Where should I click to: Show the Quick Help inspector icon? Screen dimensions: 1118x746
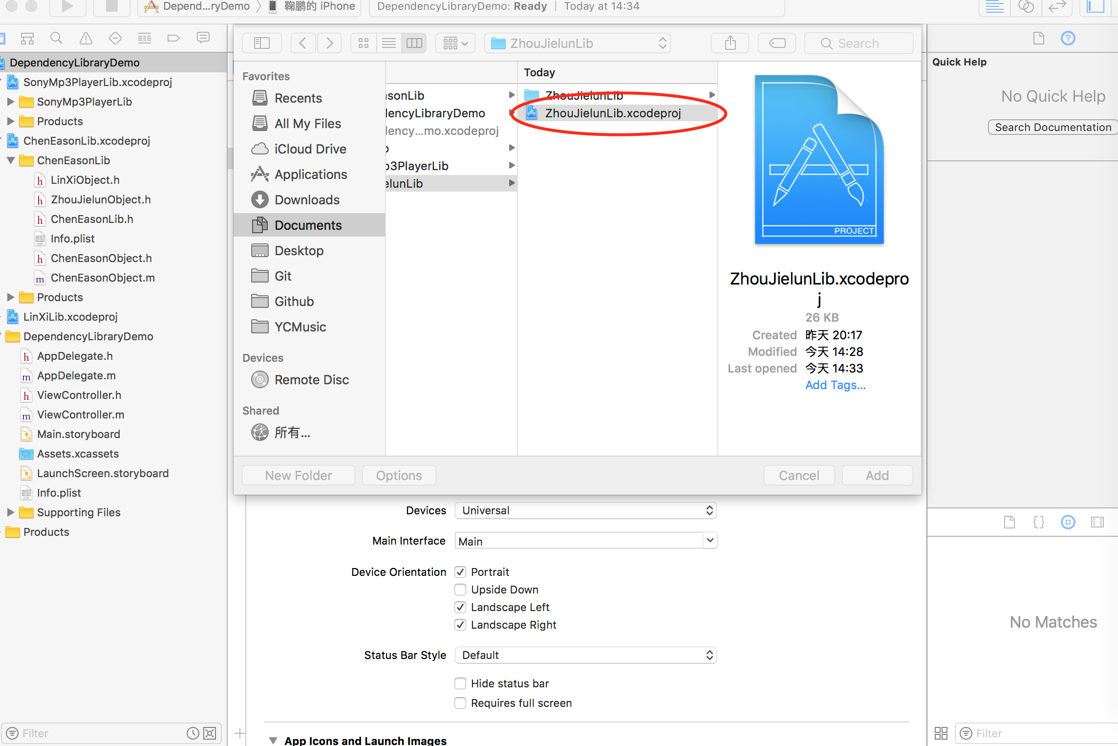click(x=1068, y=38)
